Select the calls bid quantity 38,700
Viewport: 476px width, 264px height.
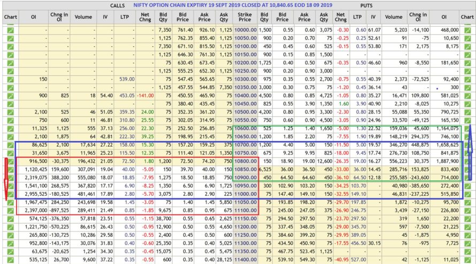tap(163, 219)
